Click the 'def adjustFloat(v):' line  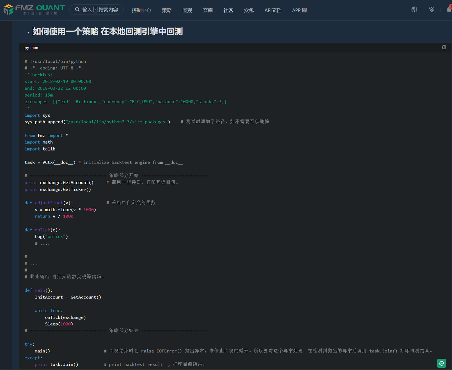coord(49,203)
